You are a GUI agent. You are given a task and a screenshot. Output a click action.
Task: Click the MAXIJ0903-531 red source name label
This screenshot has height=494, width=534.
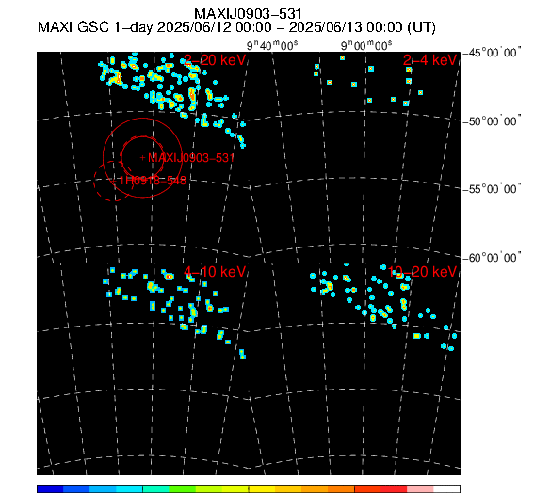191,158
